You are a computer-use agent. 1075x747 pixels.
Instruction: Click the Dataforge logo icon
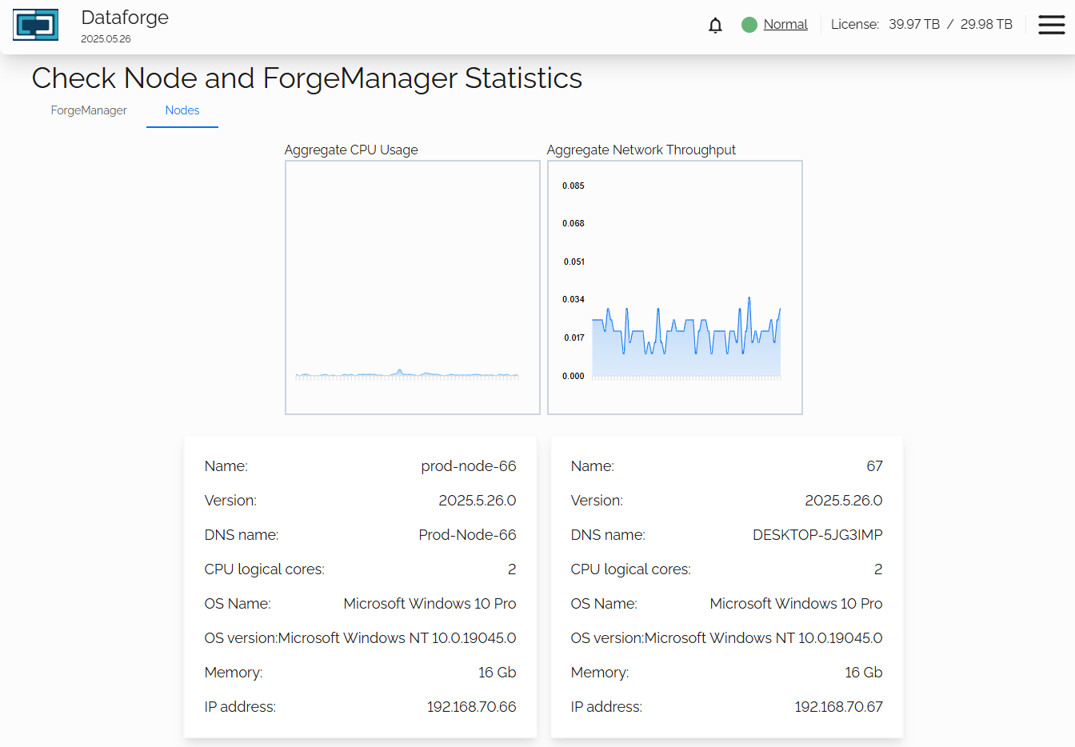coord(36,25)
